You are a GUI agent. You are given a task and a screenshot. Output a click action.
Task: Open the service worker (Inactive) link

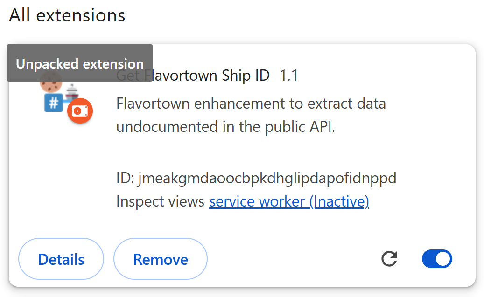(x=289, y=201)
